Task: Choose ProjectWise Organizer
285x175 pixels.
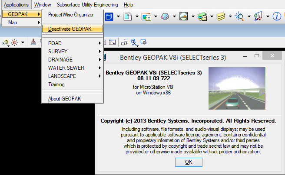Action: [73, 15]
